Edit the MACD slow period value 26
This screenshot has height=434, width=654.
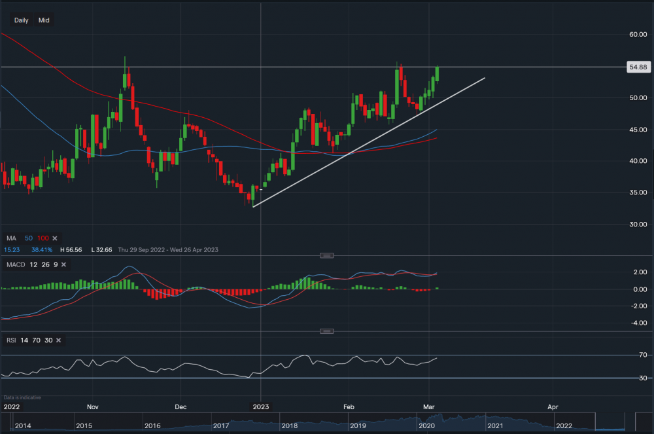tap(48, 264)
